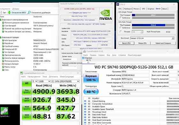The height and width of the screenshot is (125, 179).
Task: Open the 1GiB test size dropdown
Action: (x=44, y=81)
